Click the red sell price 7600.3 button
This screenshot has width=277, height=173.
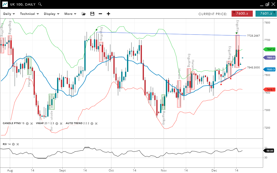tap(242, 14)
